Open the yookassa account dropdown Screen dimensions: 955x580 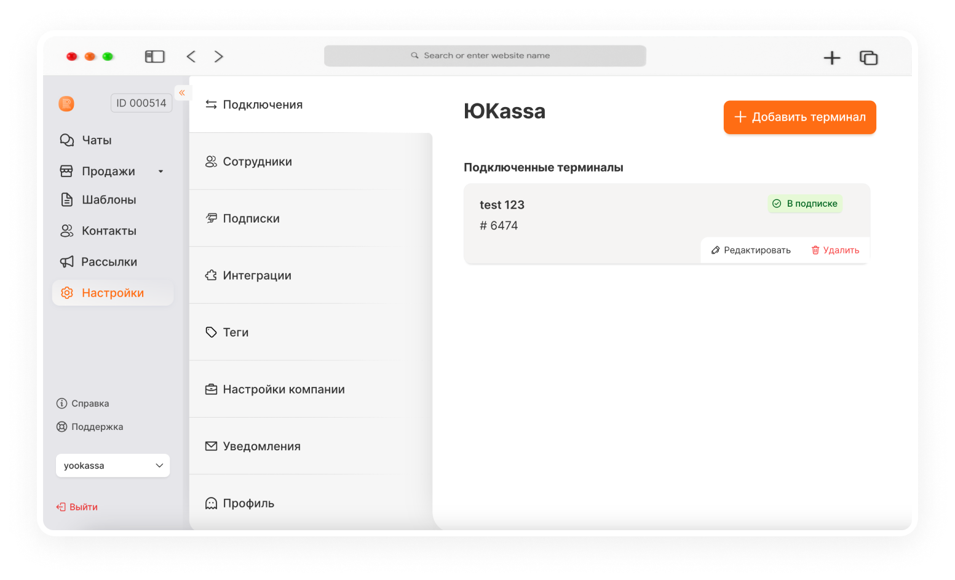(x=113, y=466)
